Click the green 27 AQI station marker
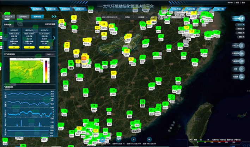The image size is (250, 147). click(x=205, y=51)
